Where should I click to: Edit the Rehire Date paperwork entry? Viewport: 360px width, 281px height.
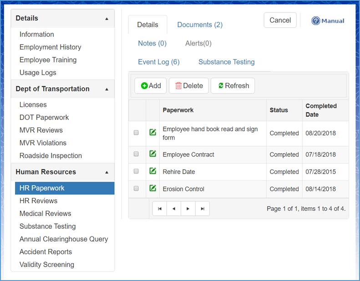(153, 171)
